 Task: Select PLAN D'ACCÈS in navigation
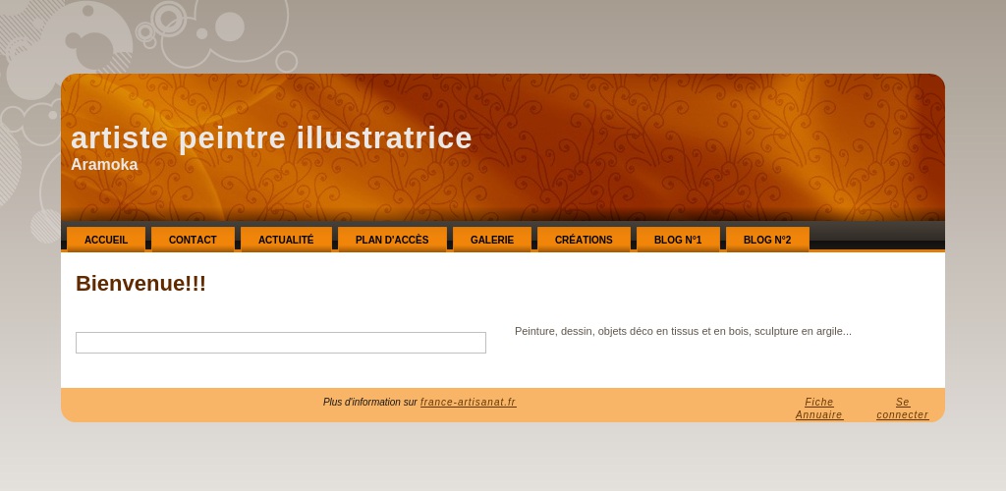[x=392, y=240]
